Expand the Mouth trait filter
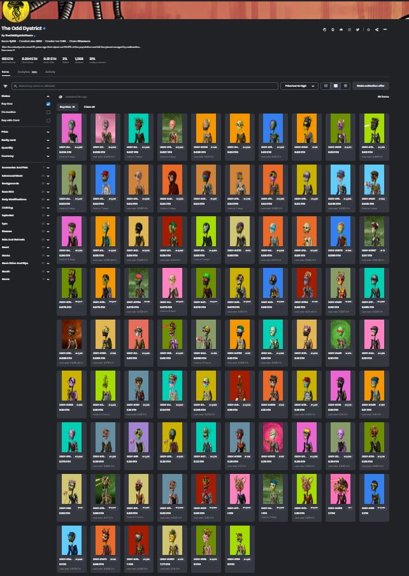 point(25,272)
